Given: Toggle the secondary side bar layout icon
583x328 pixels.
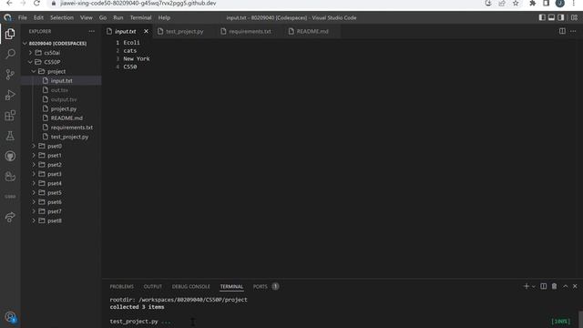Looking at the screenshot, I should pos(561,17).
